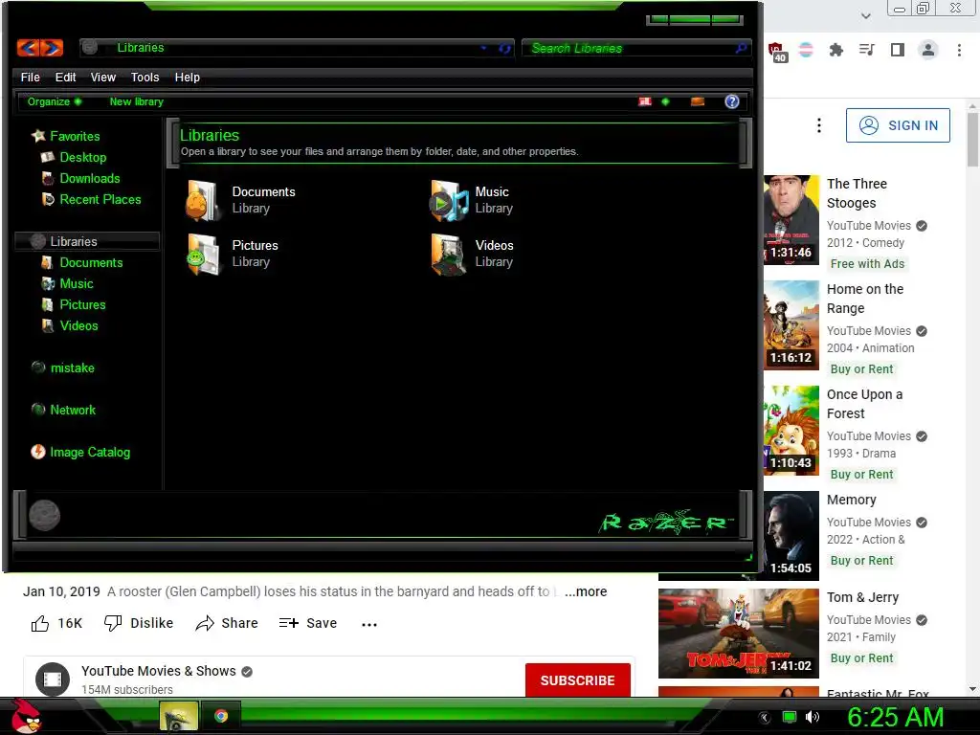Open the Tom & Jerry thumbnail

coord(738,634)
